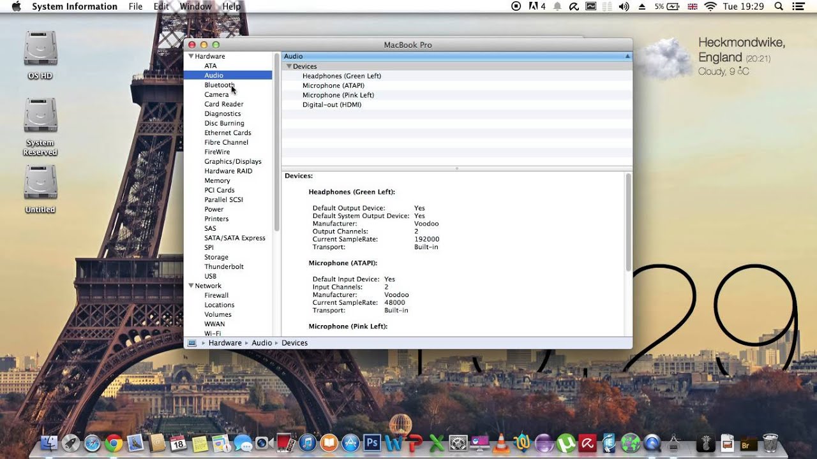Open Calendar icon in the dock

[178, 443]
